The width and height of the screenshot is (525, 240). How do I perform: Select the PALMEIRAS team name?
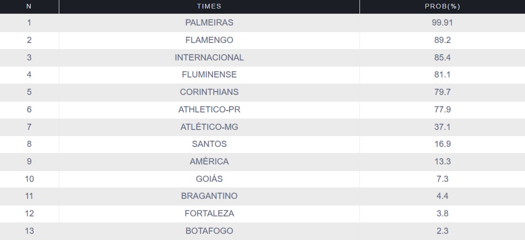[209, 23]
